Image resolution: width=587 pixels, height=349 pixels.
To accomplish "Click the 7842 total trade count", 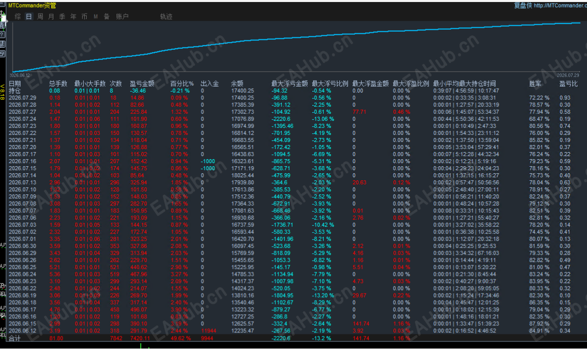I will (x=116, y=338).
